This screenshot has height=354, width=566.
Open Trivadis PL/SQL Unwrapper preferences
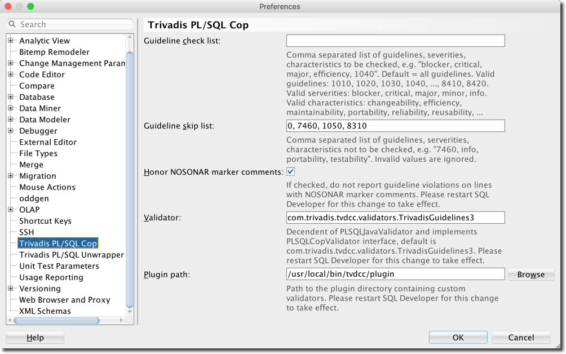[x=72, y=255]
